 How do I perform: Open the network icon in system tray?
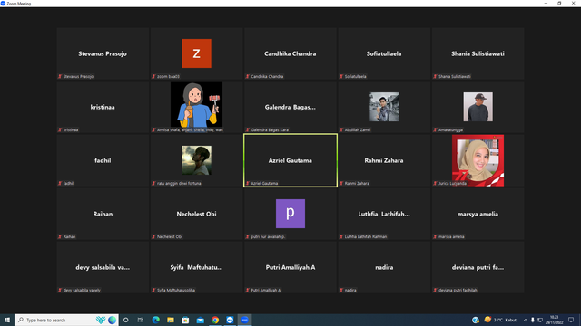click(x=540, y=320)
